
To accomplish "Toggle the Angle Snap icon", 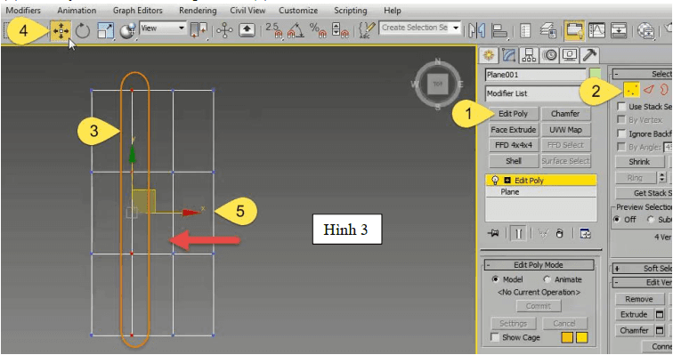I will click(x=296, y=30).
